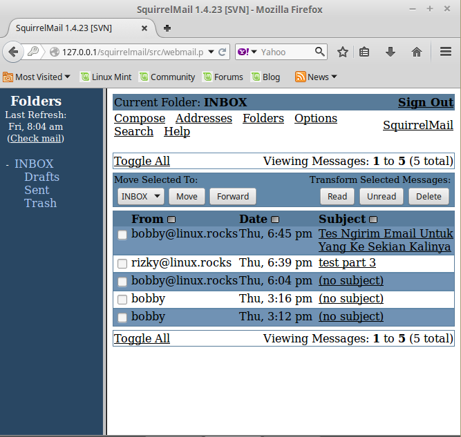Click Sign Out link
The height and width of the screenshot is (437, 461).
(x=426, y=102)
